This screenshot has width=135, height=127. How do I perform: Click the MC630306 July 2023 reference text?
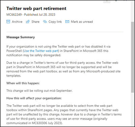47,123
